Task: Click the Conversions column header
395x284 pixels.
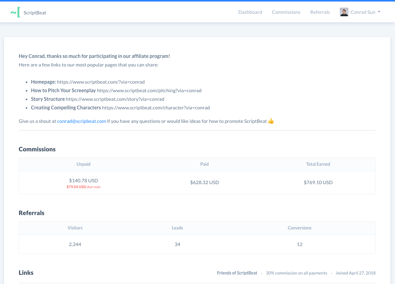Action: coord(300,228)
